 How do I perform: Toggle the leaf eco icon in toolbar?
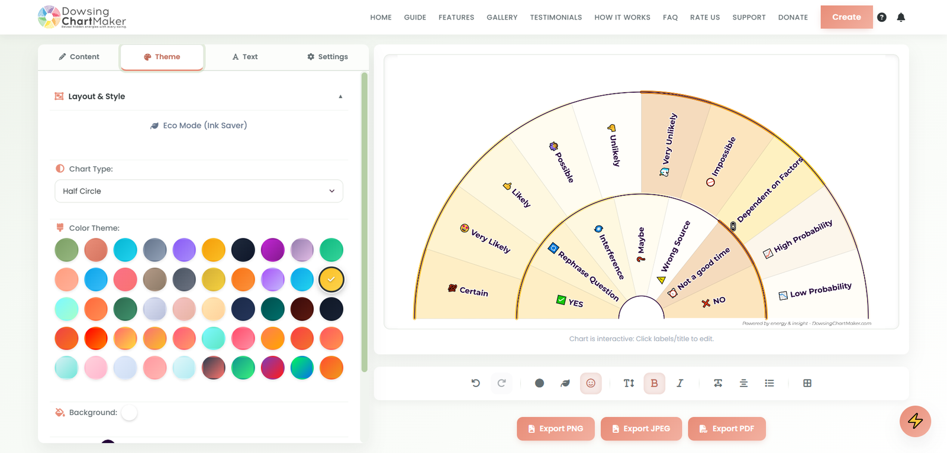[565, 383]
